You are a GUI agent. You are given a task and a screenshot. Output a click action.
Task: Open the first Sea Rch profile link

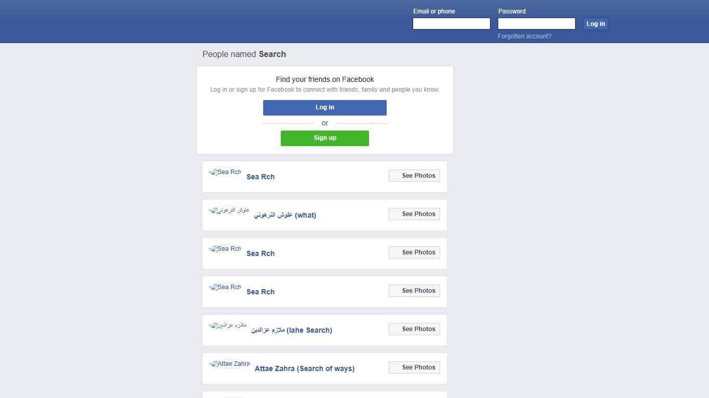tap(260, 177)
